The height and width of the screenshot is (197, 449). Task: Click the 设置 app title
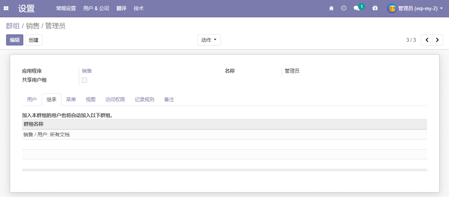26,9
